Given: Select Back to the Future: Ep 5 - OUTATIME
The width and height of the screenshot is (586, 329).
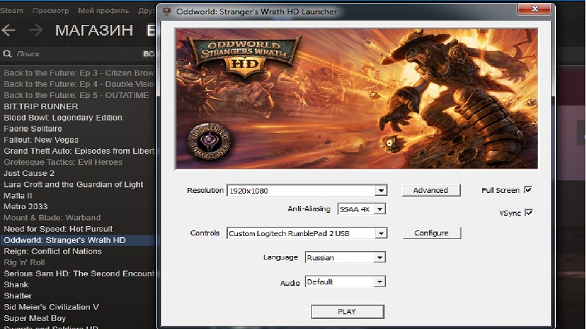Looking at the screenshot, I should pos(78,96).
